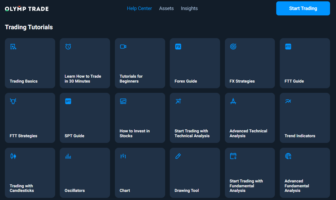Viewport: 336px width, 200px height.
Task: Click the alarm clock icon on Learn How to Trade card
Action: (68, 47)
